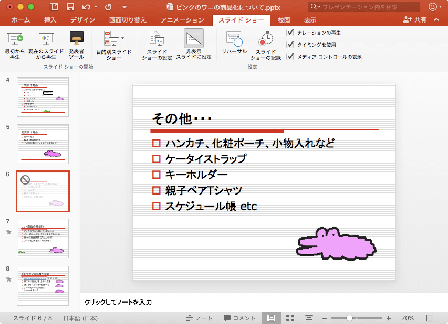
Task: Open custom slide show (目的別スライドショー) menu
Action: tap(114, 46)
